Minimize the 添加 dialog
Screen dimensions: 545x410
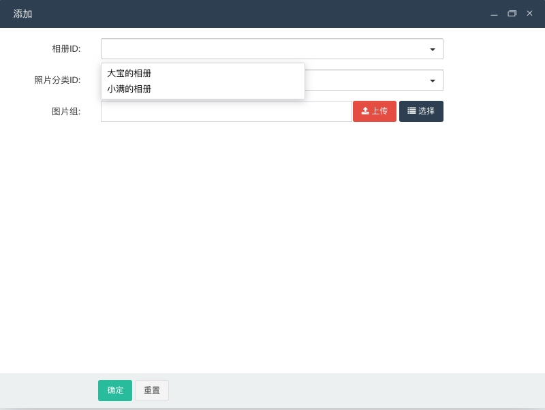pos(494,14)
